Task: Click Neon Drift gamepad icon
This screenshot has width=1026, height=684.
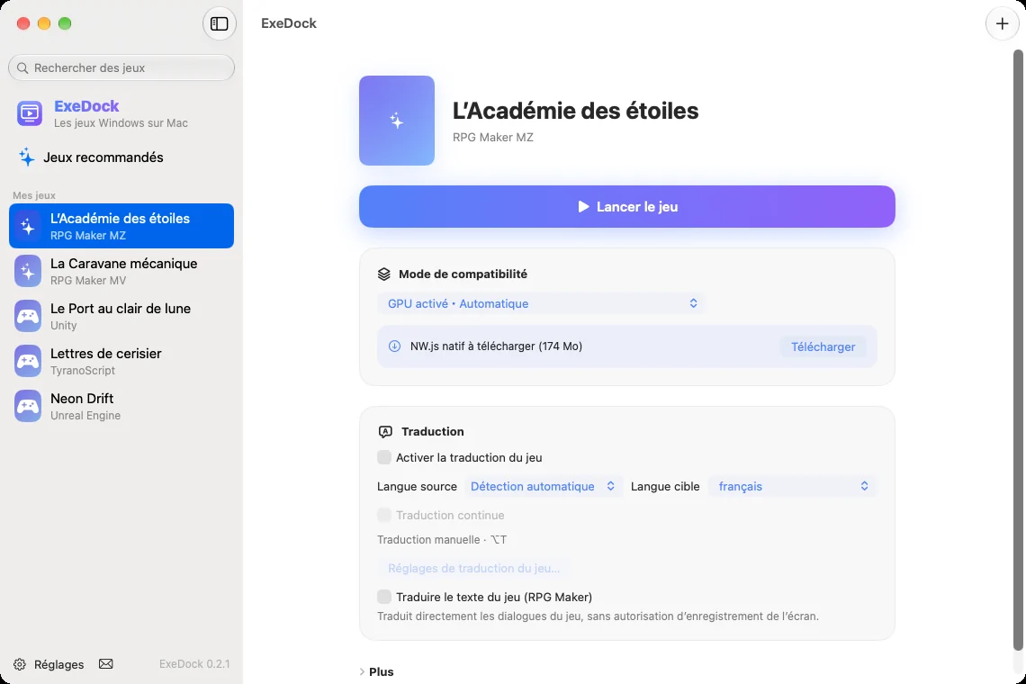Action: [28, 407]
